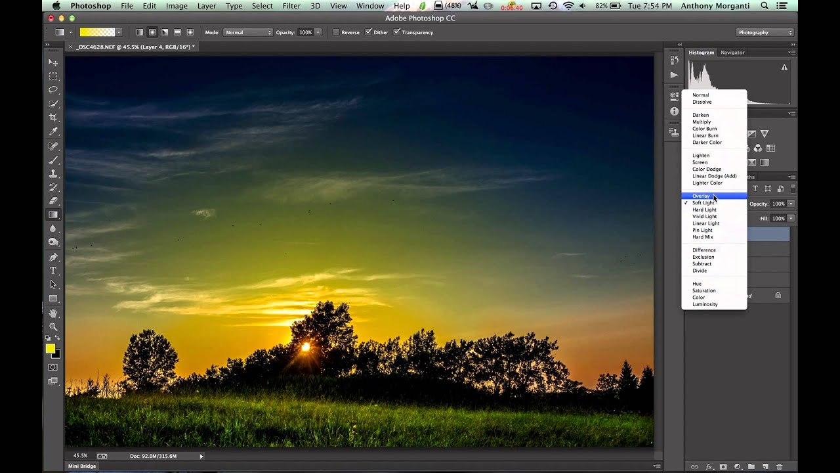Viewport: 840px width, 473px height.
Task: Choose Angle gradient style button
Action: click(x=164, y=32)
